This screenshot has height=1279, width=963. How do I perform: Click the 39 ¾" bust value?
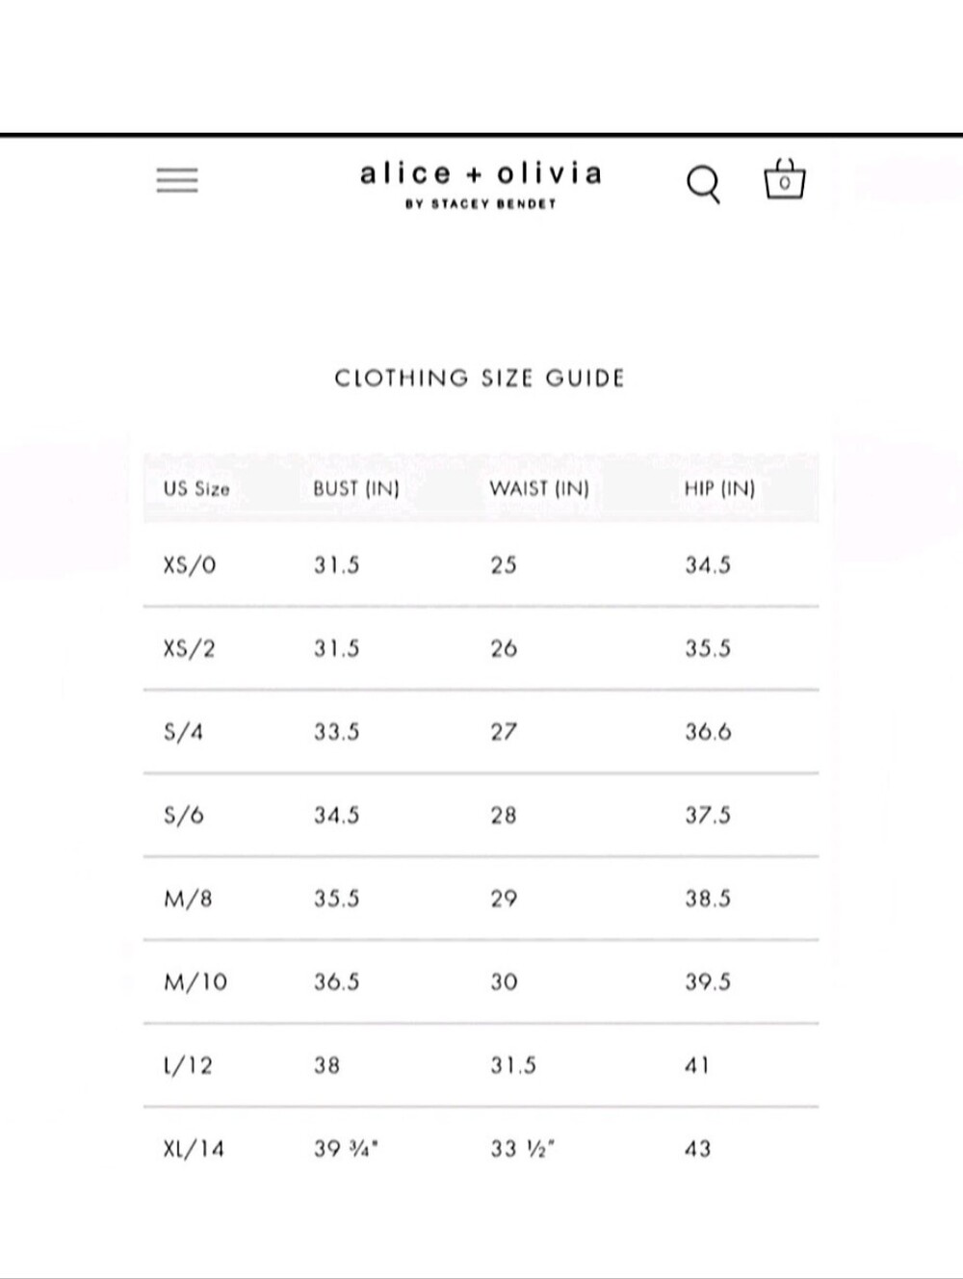pos(346,1149)
